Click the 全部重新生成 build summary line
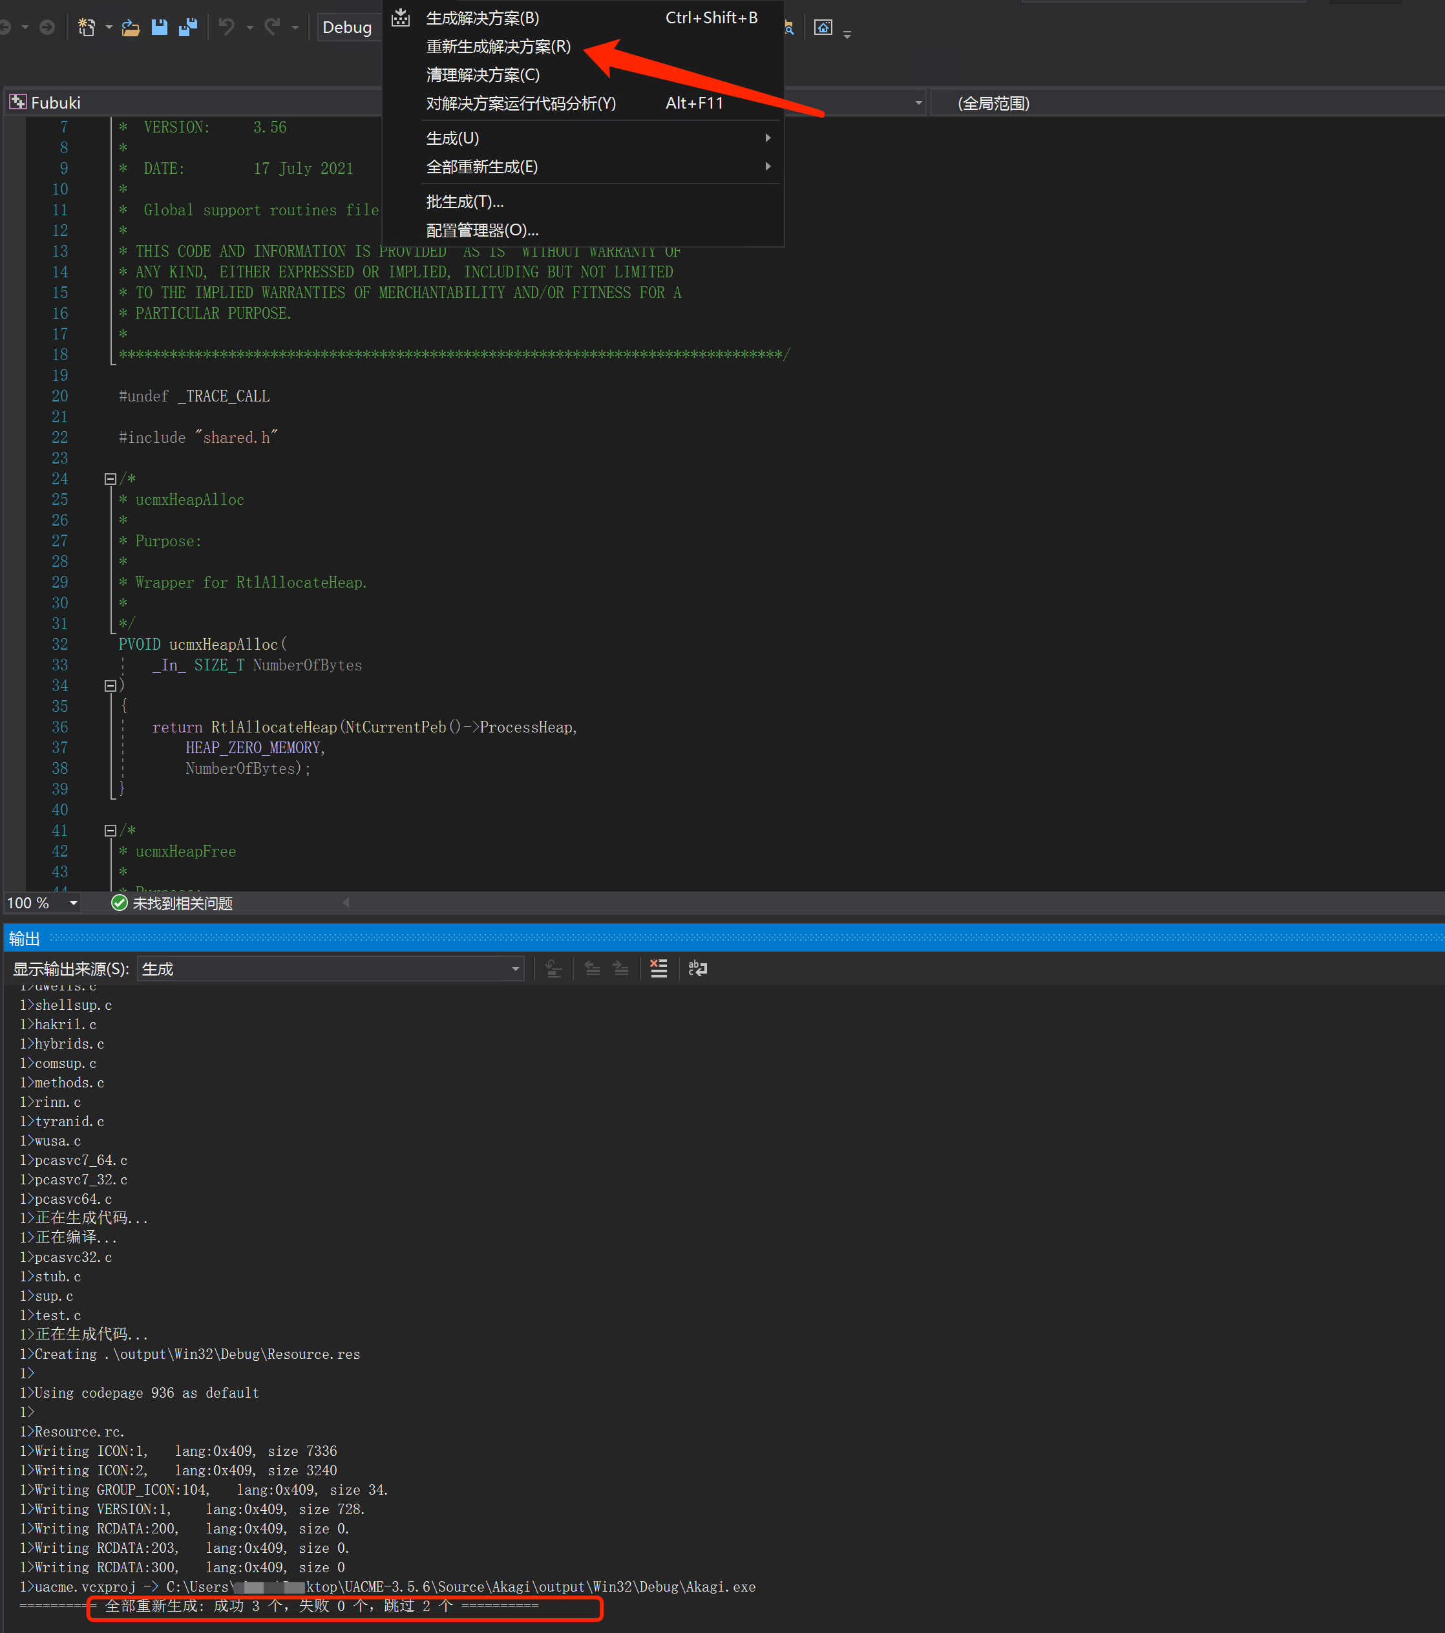Screen dimensions: 1445x1633 click(x=279, y=1606)
